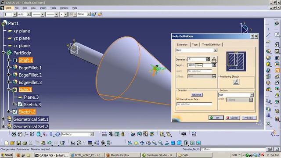Select the Rotate view tool
Image resolution: width=281 pixels, height=158 pixels.
pyautogui.click(x=148, y=143)
